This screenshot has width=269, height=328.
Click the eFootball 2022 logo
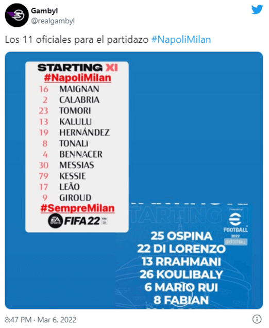pos(236,226)
